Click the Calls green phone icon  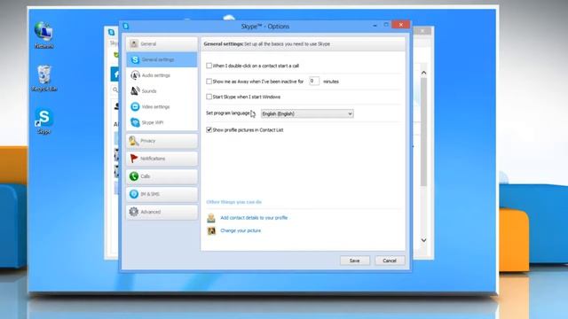pyautogui.click(x=134, y=176)
